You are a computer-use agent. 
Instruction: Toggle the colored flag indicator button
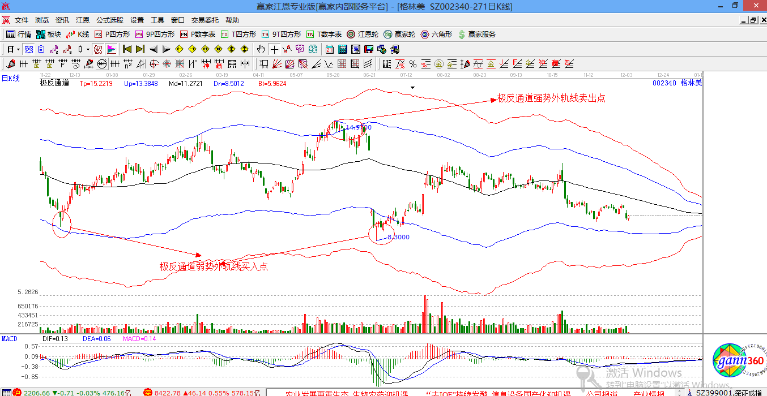tap(111, 49)
